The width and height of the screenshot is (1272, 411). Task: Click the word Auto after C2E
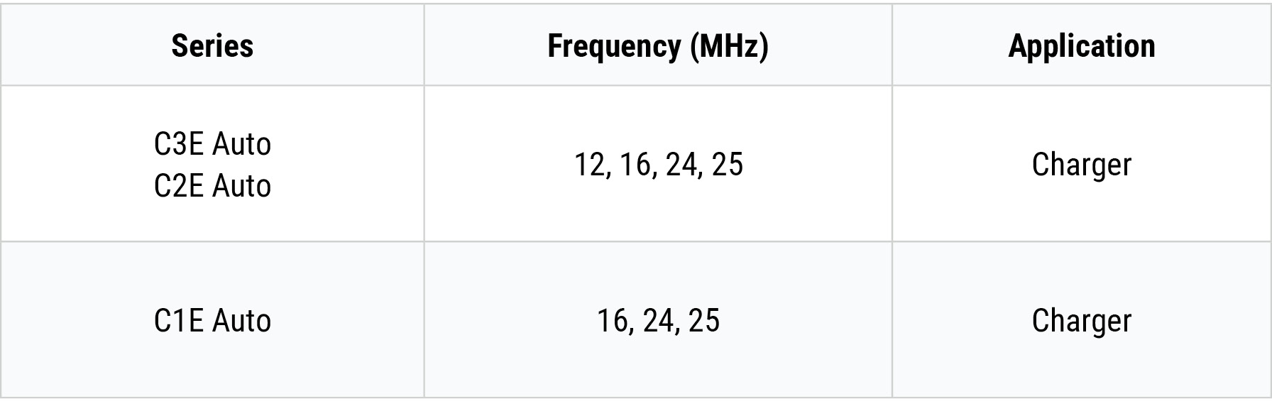[242, 186]
